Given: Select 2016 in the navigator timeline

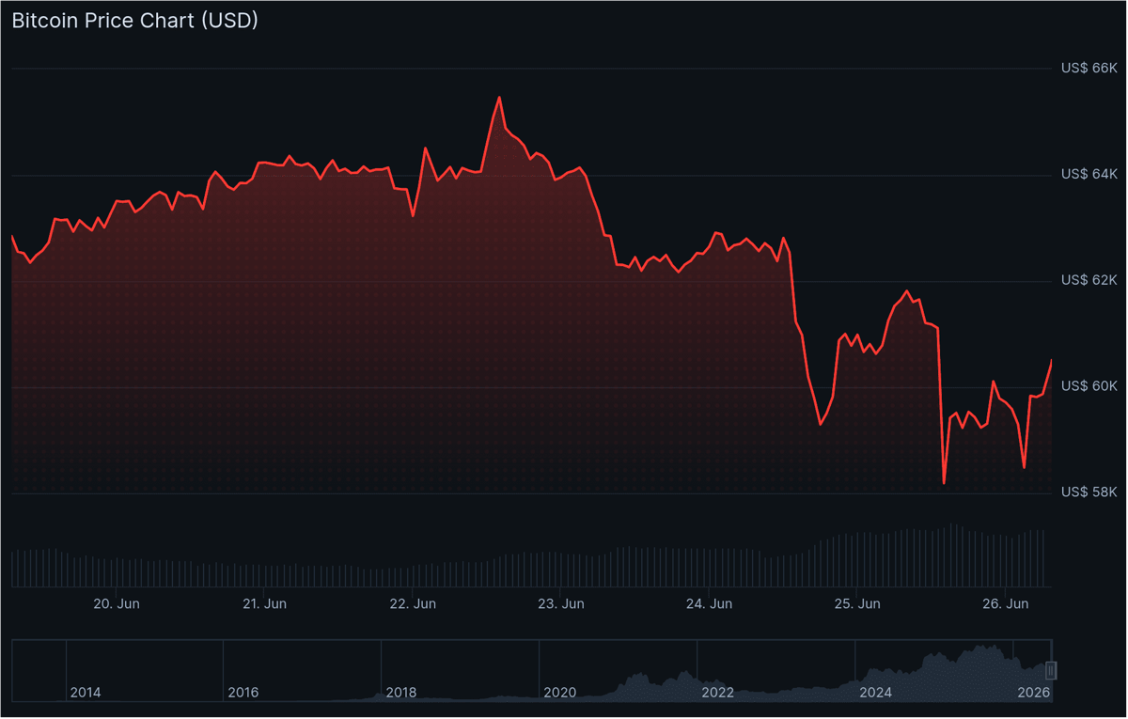Looking at the screenshot, I should (x=243, y=693).
